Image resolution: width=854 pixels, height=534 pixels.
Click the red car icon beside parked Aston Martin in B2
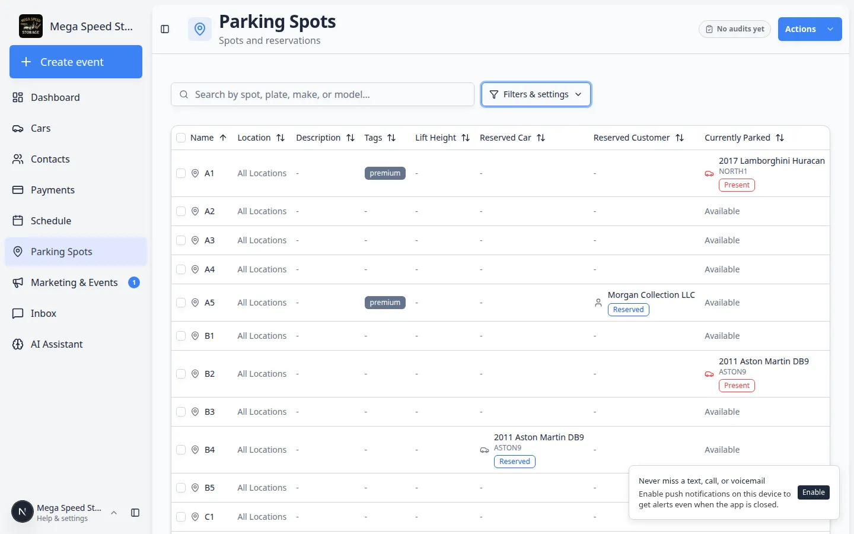pos(709,374)
